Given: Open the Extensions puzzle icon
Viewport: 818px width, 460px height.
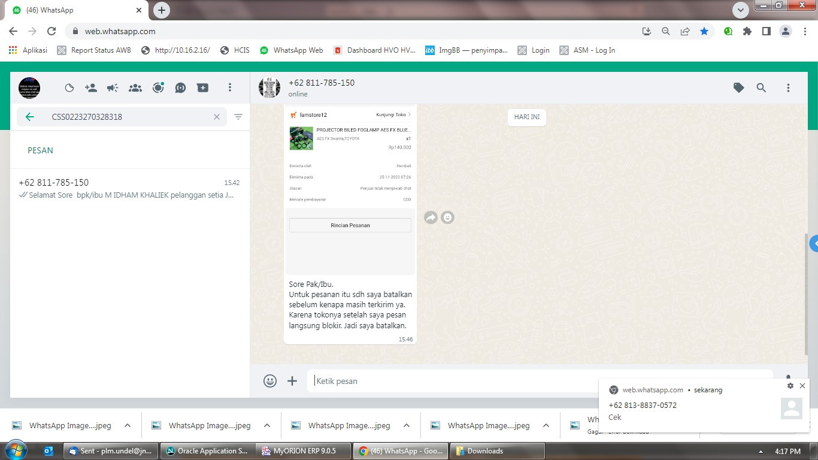Looking at the screenshot, I should [x=747, y=31].
